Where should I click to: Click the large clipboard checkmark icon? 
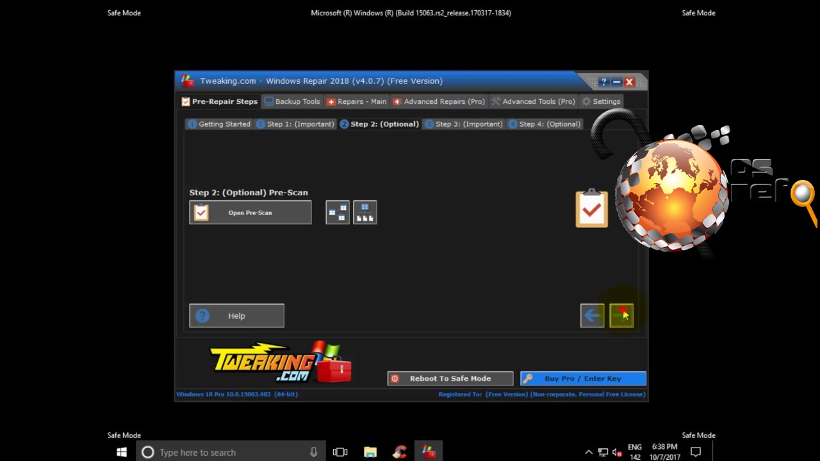point(591,209)
